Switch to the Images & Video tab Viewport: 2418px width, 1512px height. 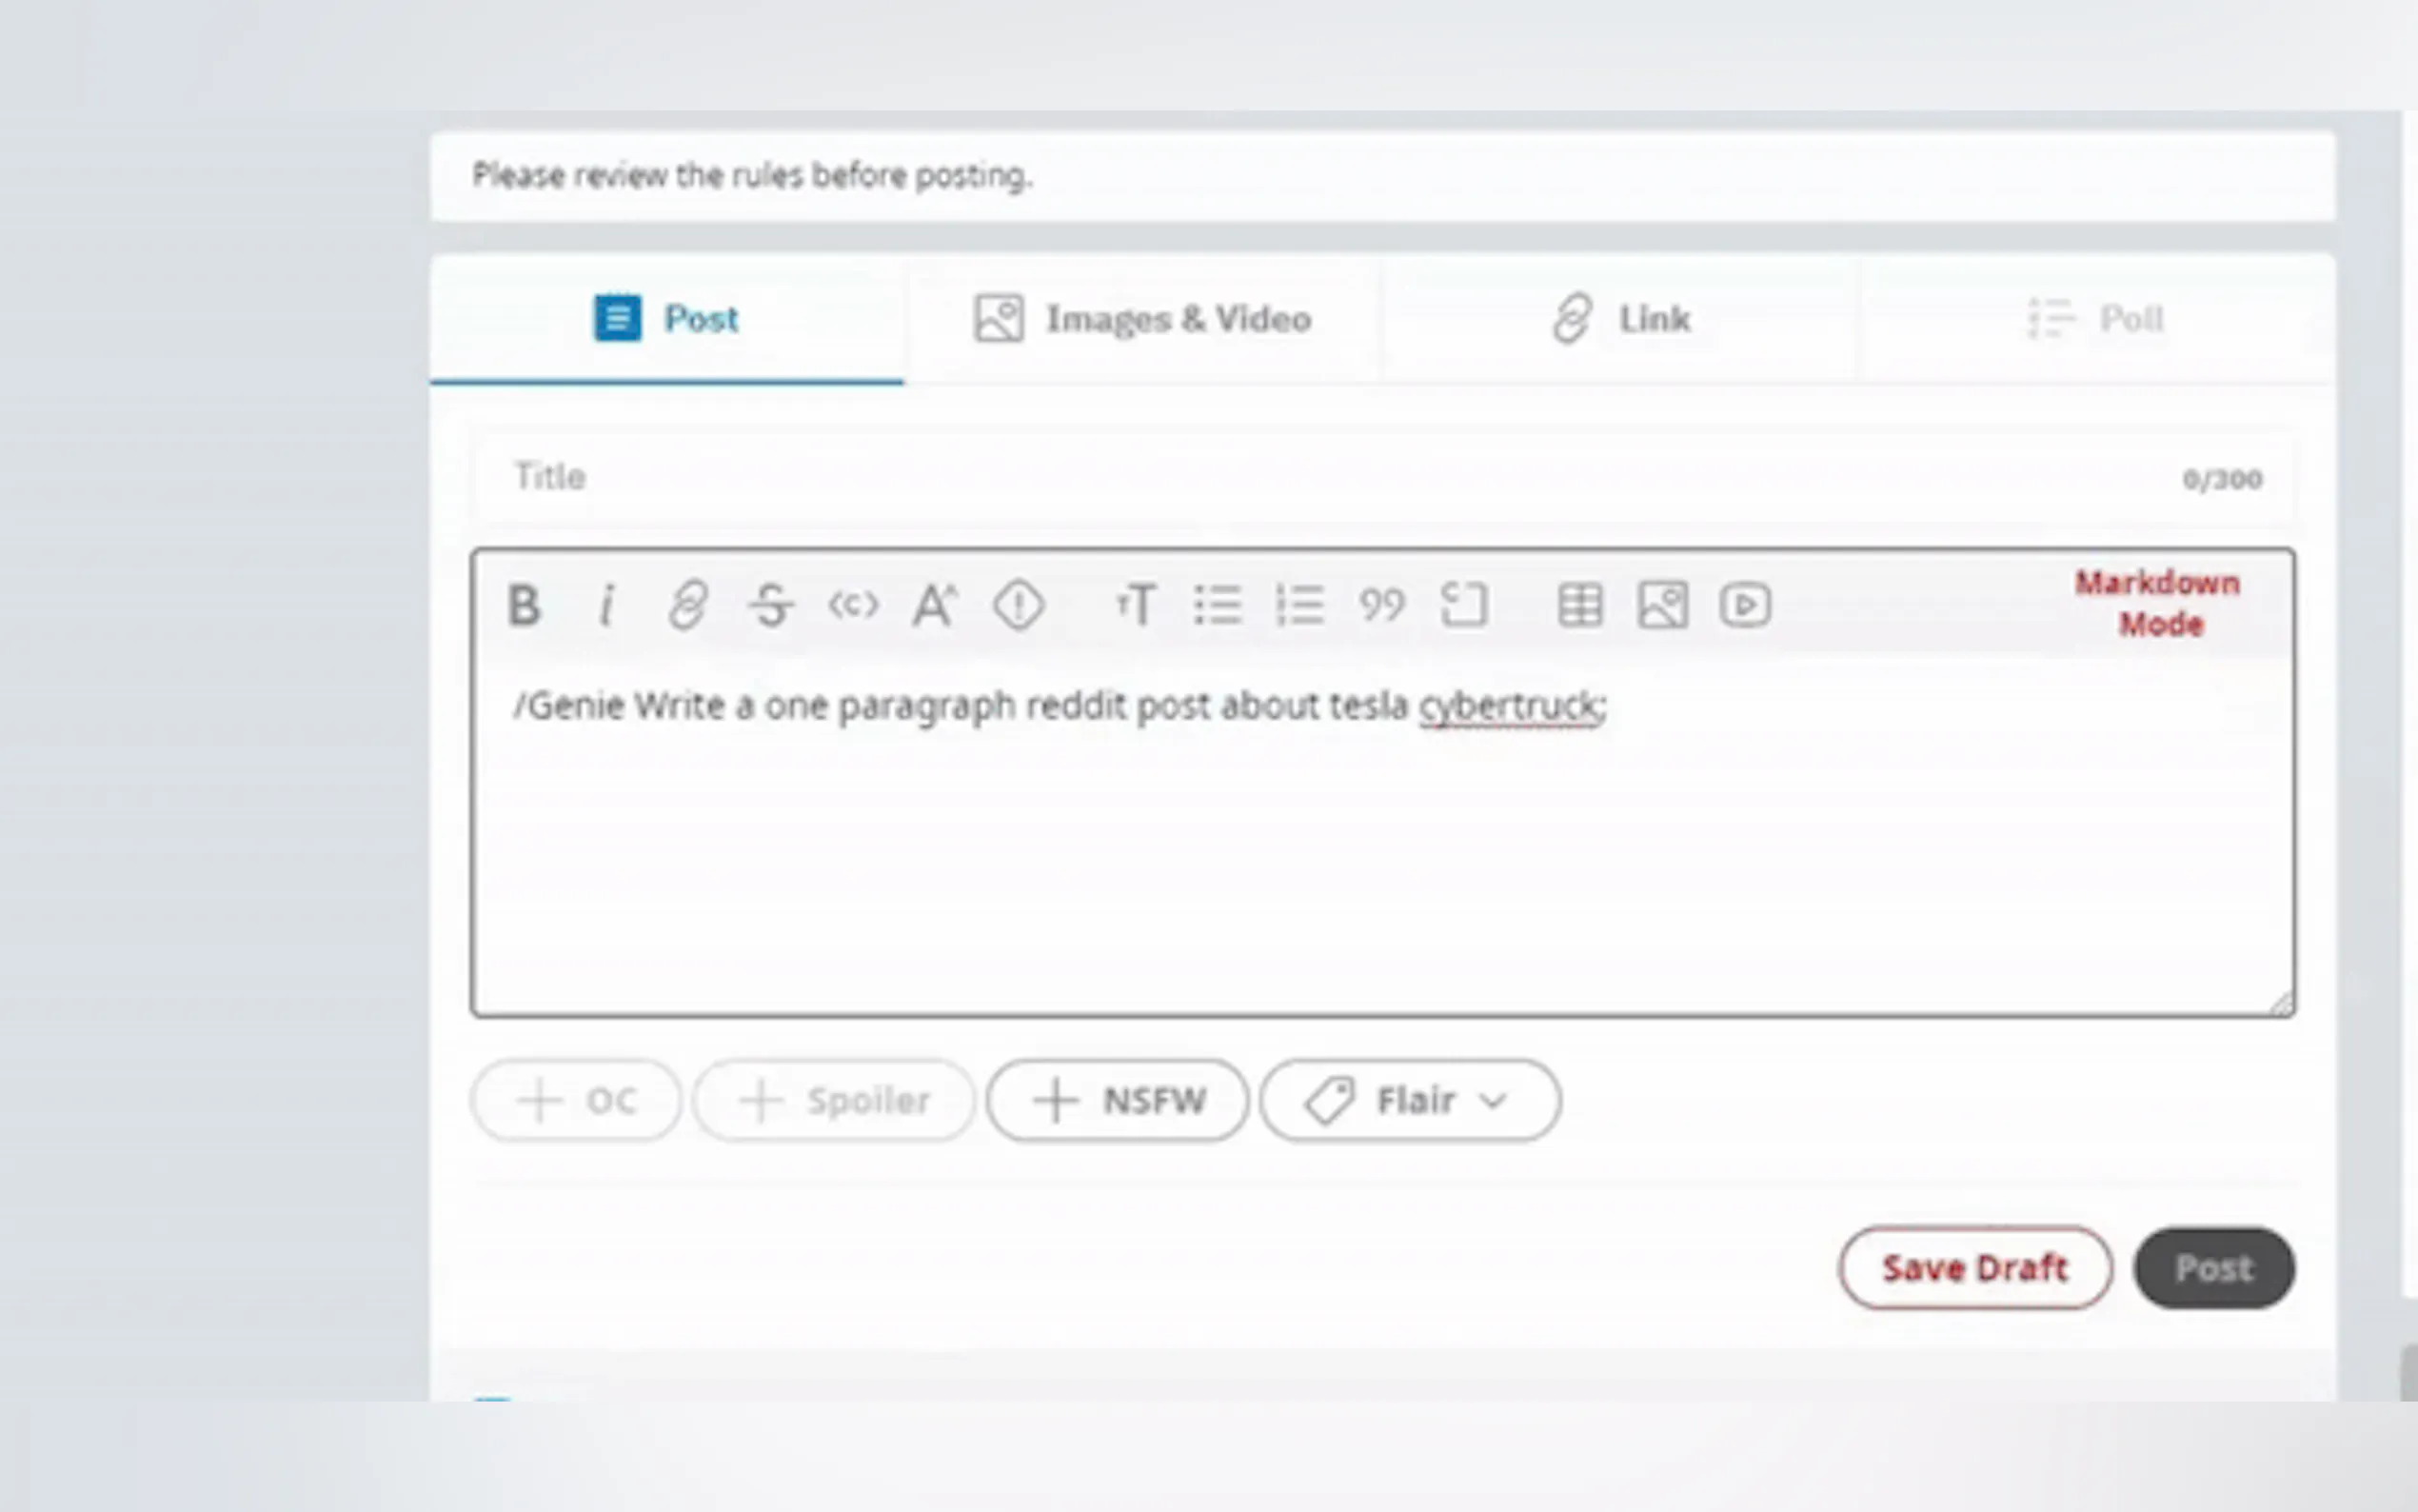[x=1142, y=319]
